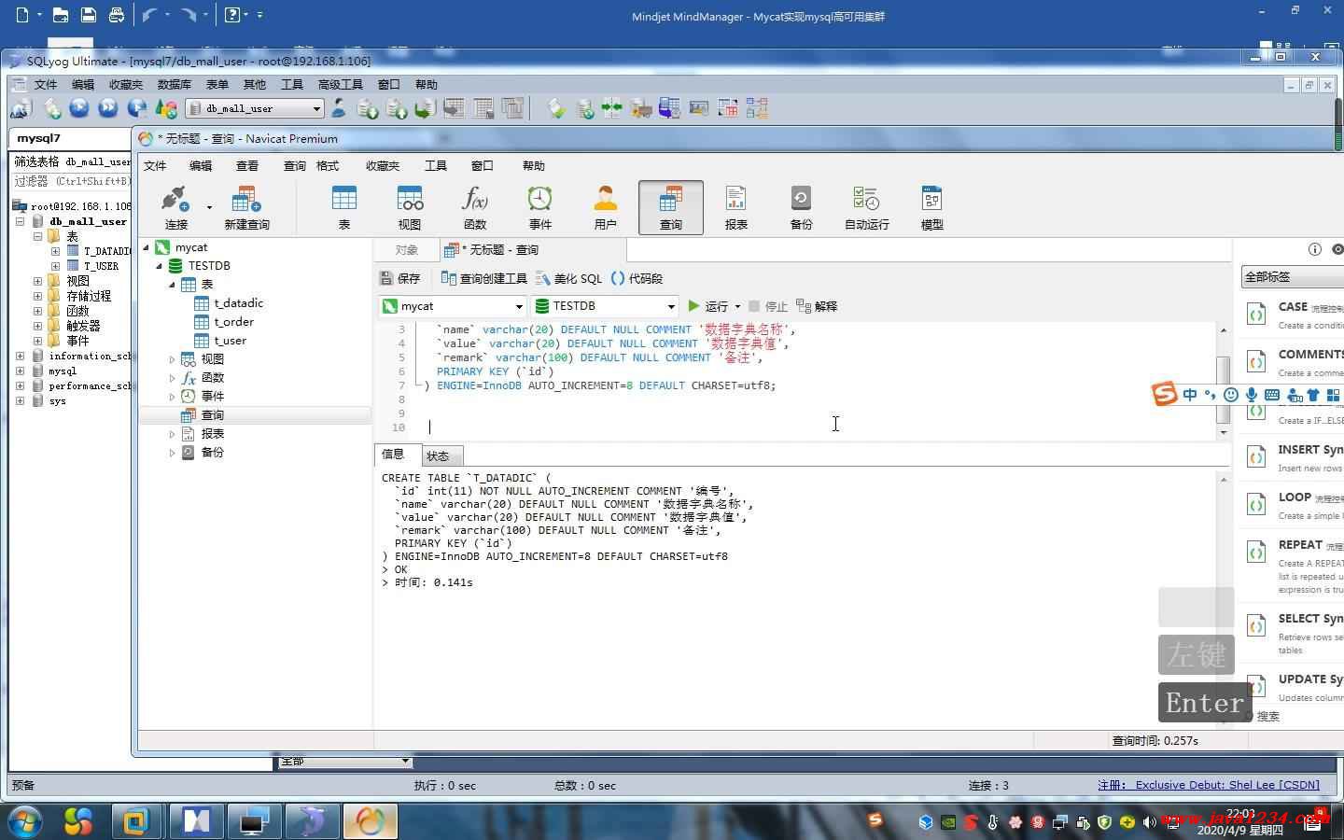The height and width of the screenshot is (840, 1344).
Task: Click SQLyog execute query play icon
Action: point(79,108)
